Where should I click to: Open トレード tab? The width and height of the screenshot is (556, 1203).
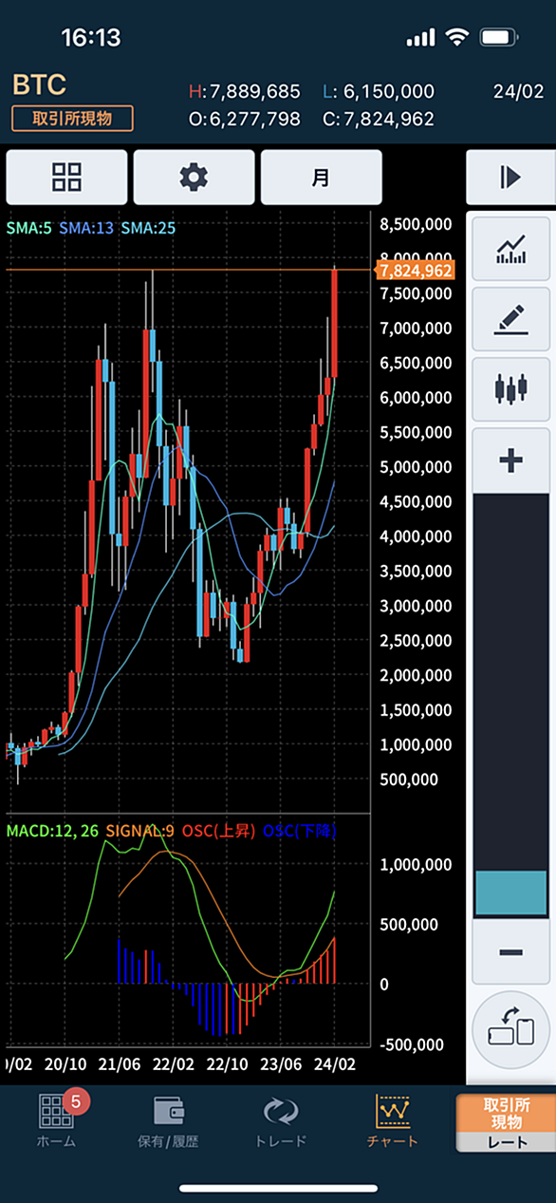click(x=280, y=1120)
